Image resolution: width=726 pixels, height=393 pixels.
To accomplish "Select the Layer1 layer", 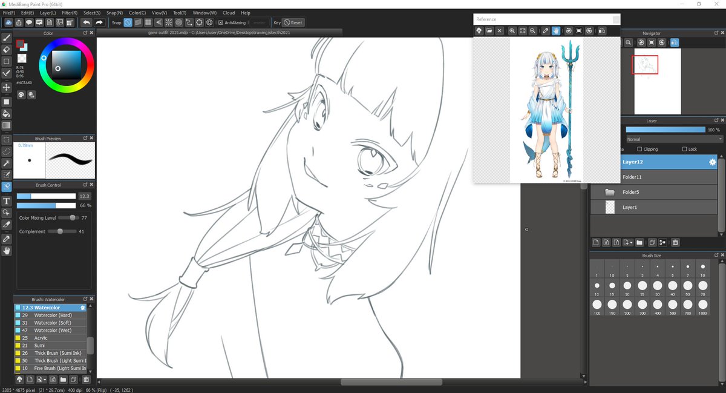I will 654,207.
